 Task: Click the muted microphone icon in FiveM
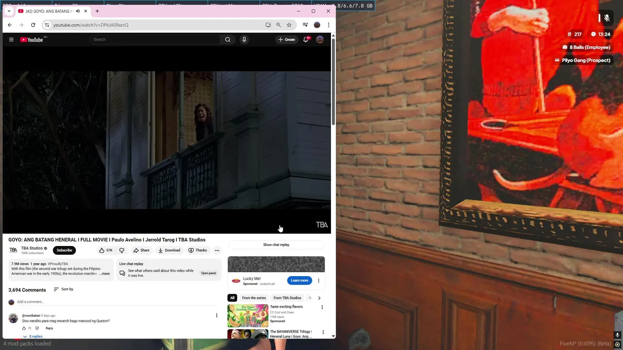pos(606,18)
